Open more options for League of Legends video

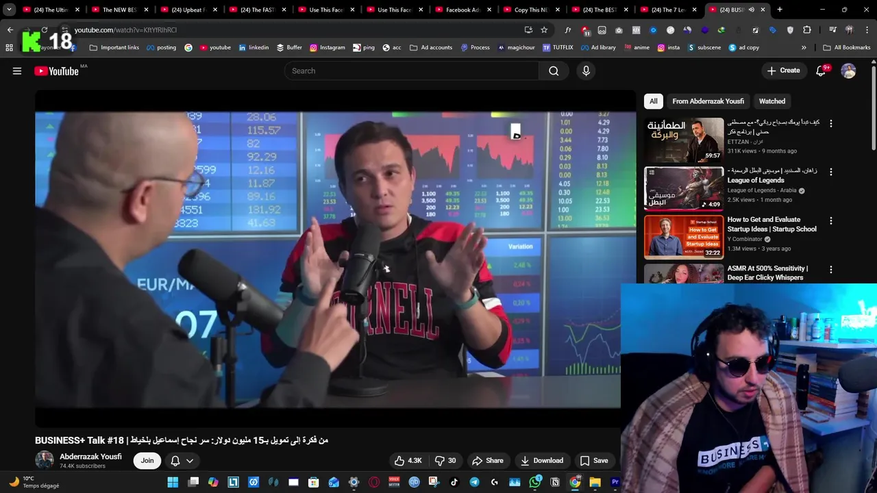coord(831,172)
